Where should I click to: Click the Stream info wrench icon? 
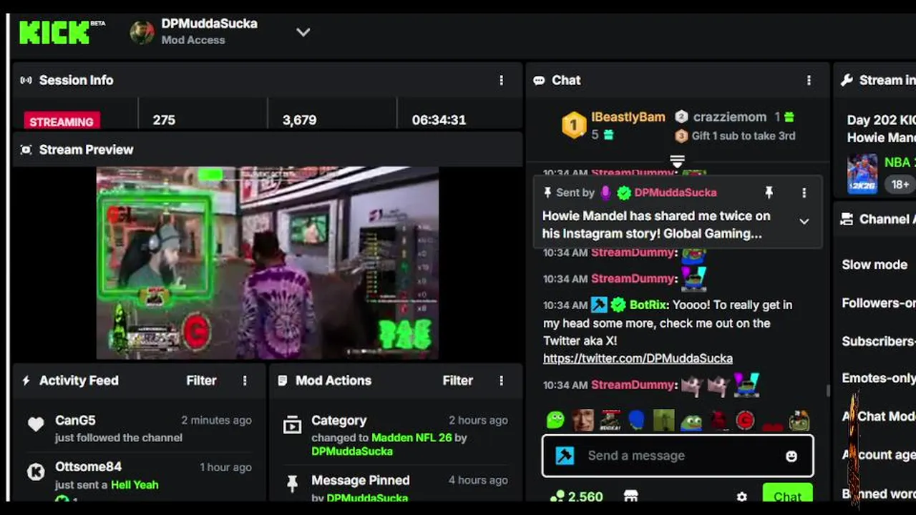tap(847, 80)
